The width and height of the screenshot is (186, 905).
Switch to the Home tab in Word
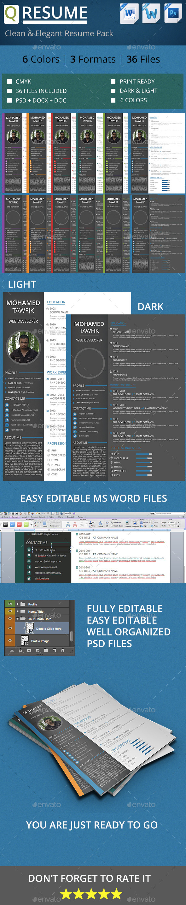5,517
